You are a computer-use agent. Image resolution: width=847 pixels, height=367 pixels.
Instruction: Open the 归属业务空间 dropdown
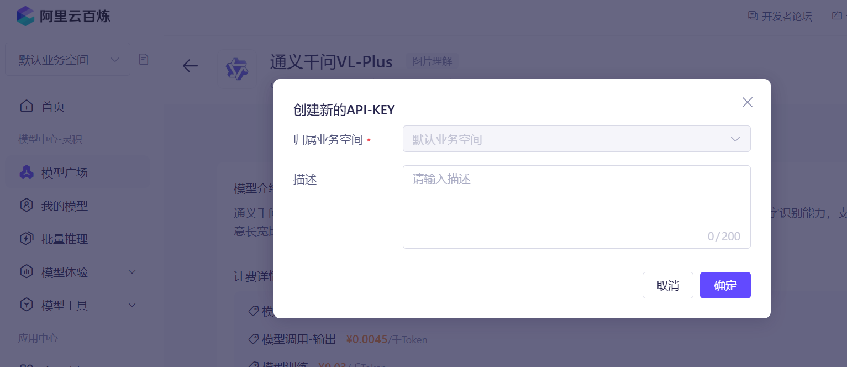click(x=576, y=139)
